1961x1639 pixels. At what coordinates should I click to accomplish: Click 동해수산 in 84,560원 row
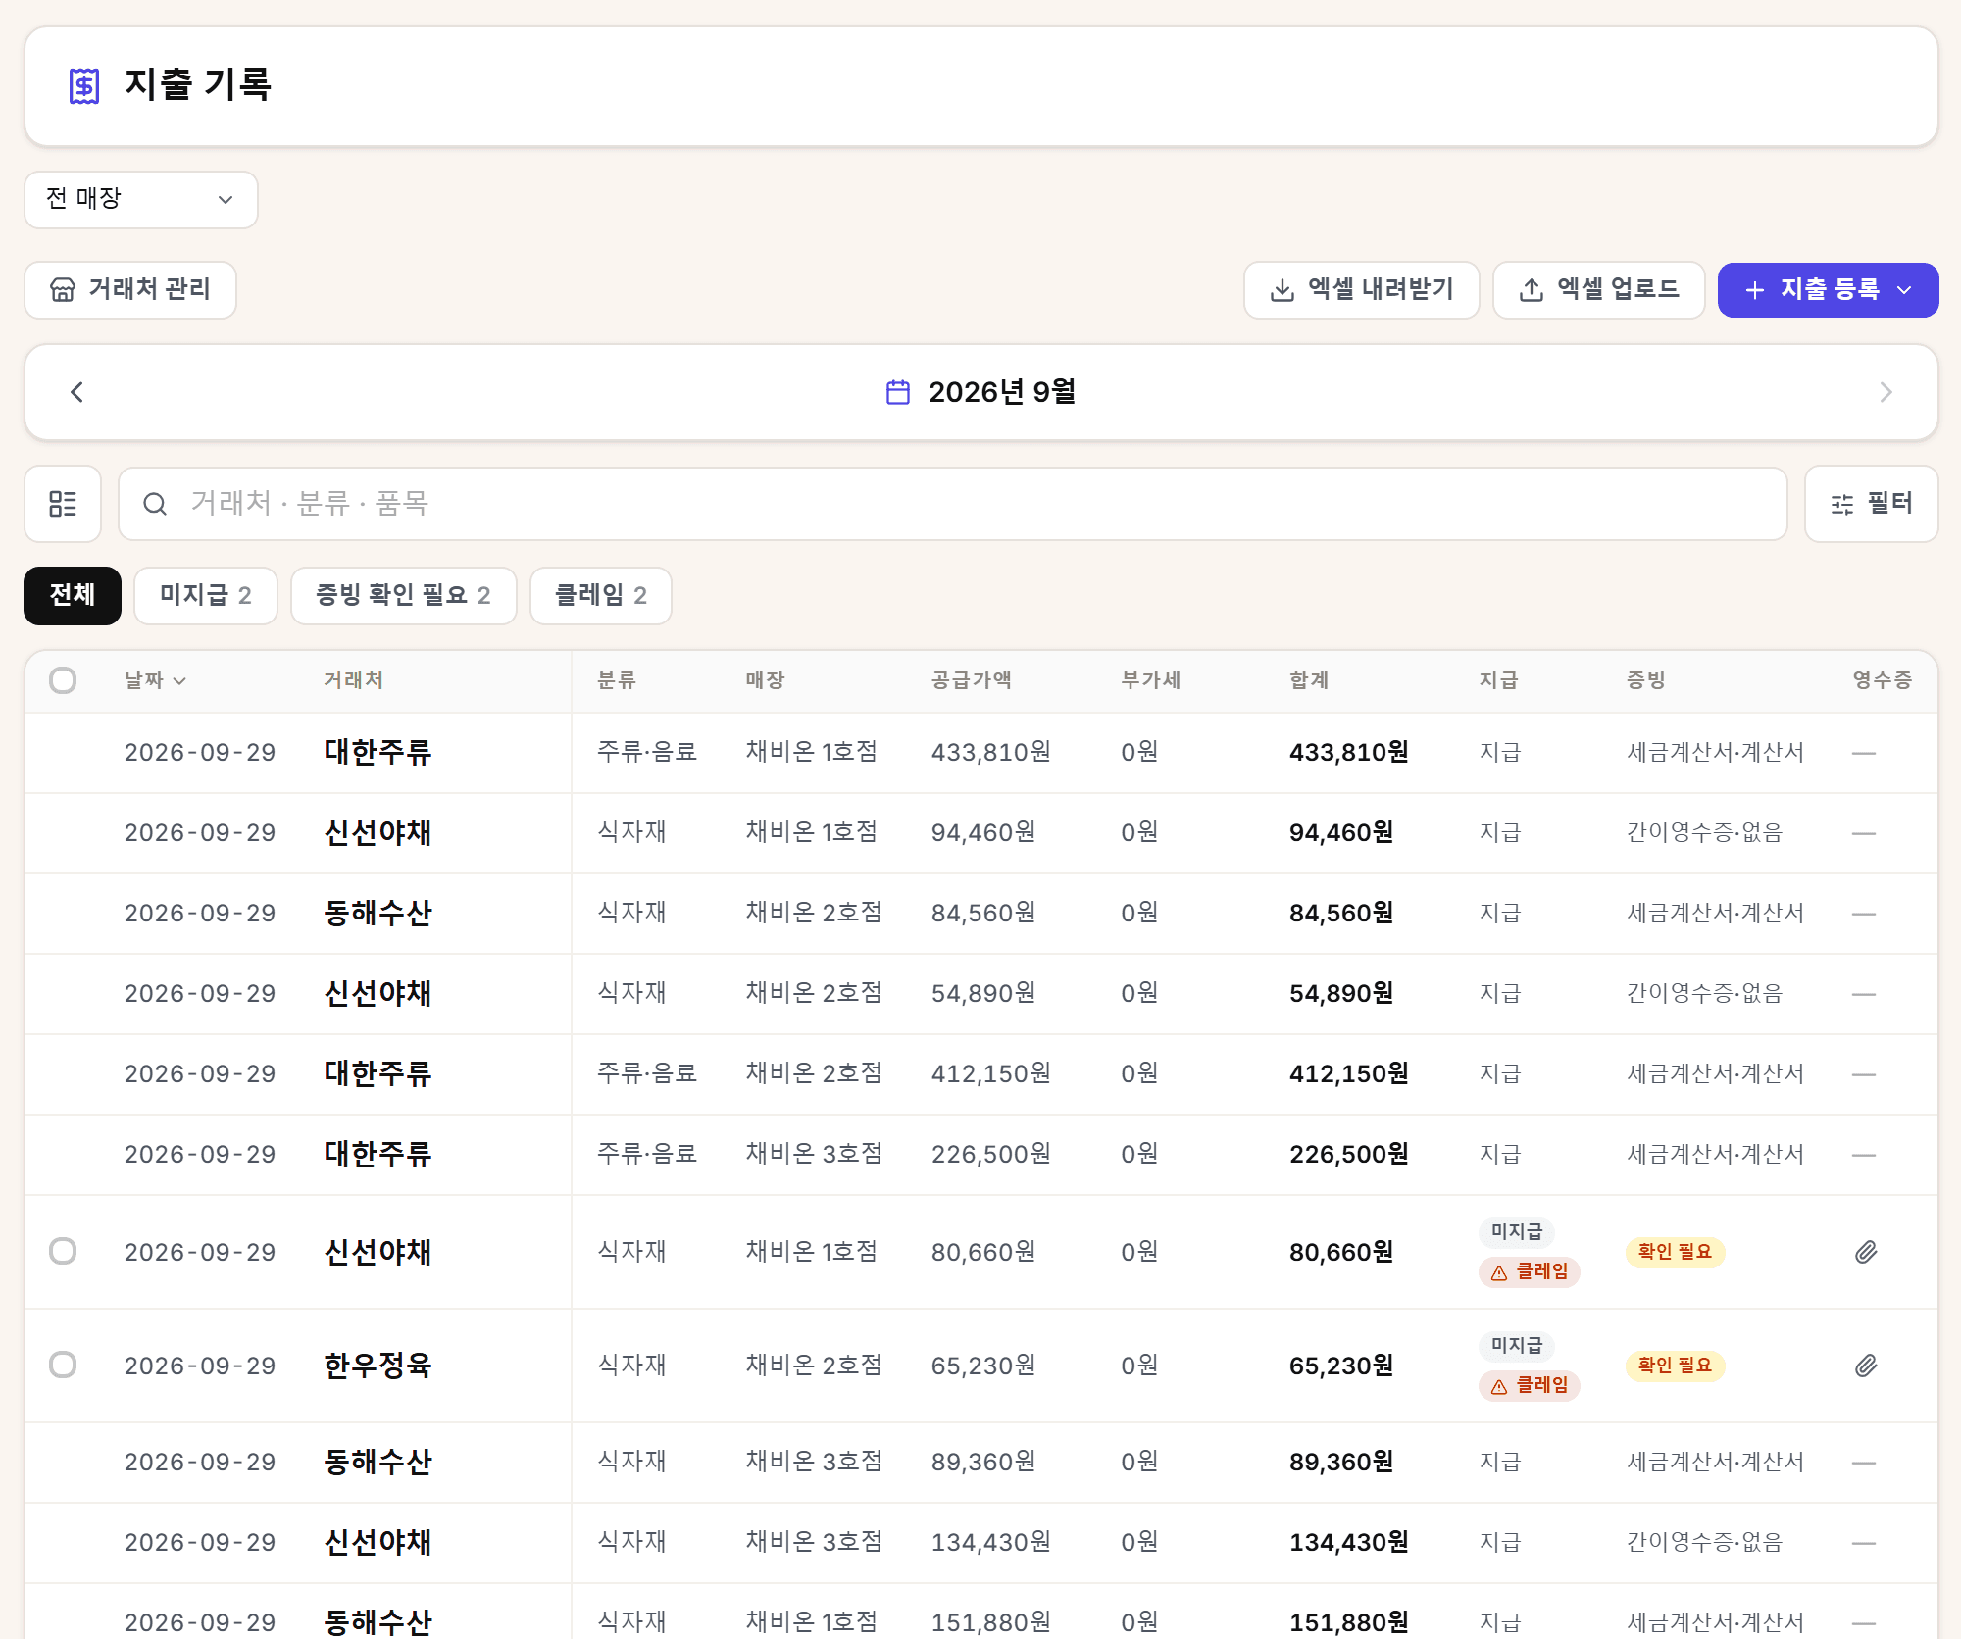pyautogui.click(x=378, y=914)
